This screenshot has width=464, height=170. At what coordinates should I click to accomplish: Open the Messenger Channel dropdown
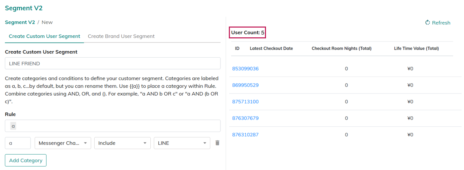point(63,143)
